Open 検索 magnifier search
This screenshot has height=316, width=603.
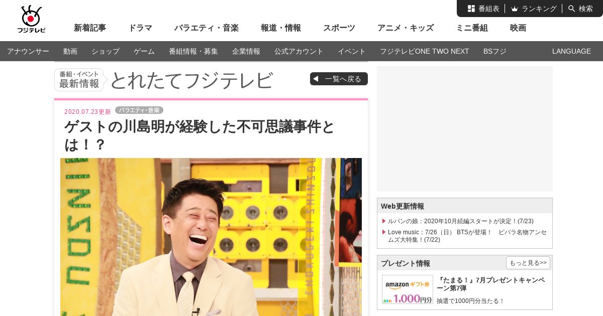tap(580, 9)
